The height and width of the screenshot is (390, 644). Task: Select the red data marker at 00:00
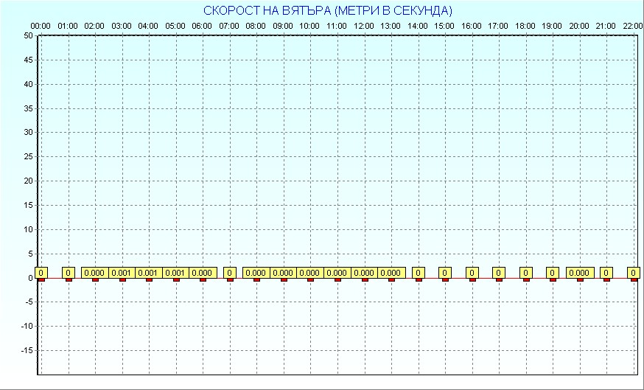pos(41,279)
